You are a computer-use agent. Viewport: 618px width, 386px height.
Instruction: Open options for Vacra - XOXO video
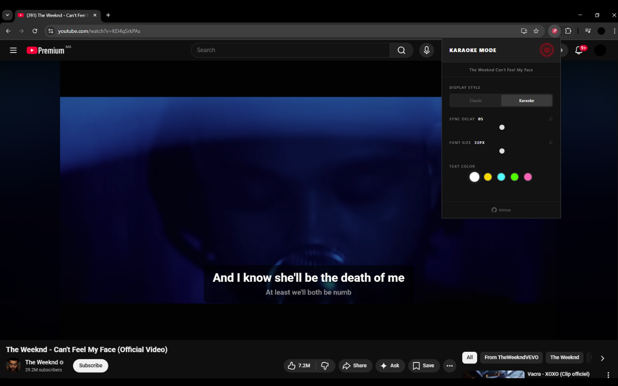click(x=608, y=375)
